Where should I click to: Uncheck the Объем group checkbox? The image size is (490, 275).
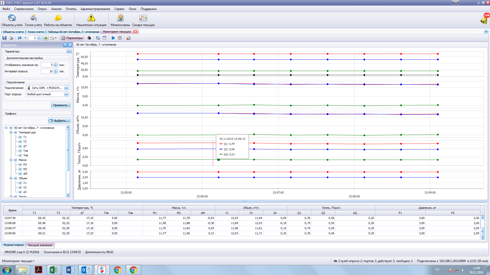(16, 178)
